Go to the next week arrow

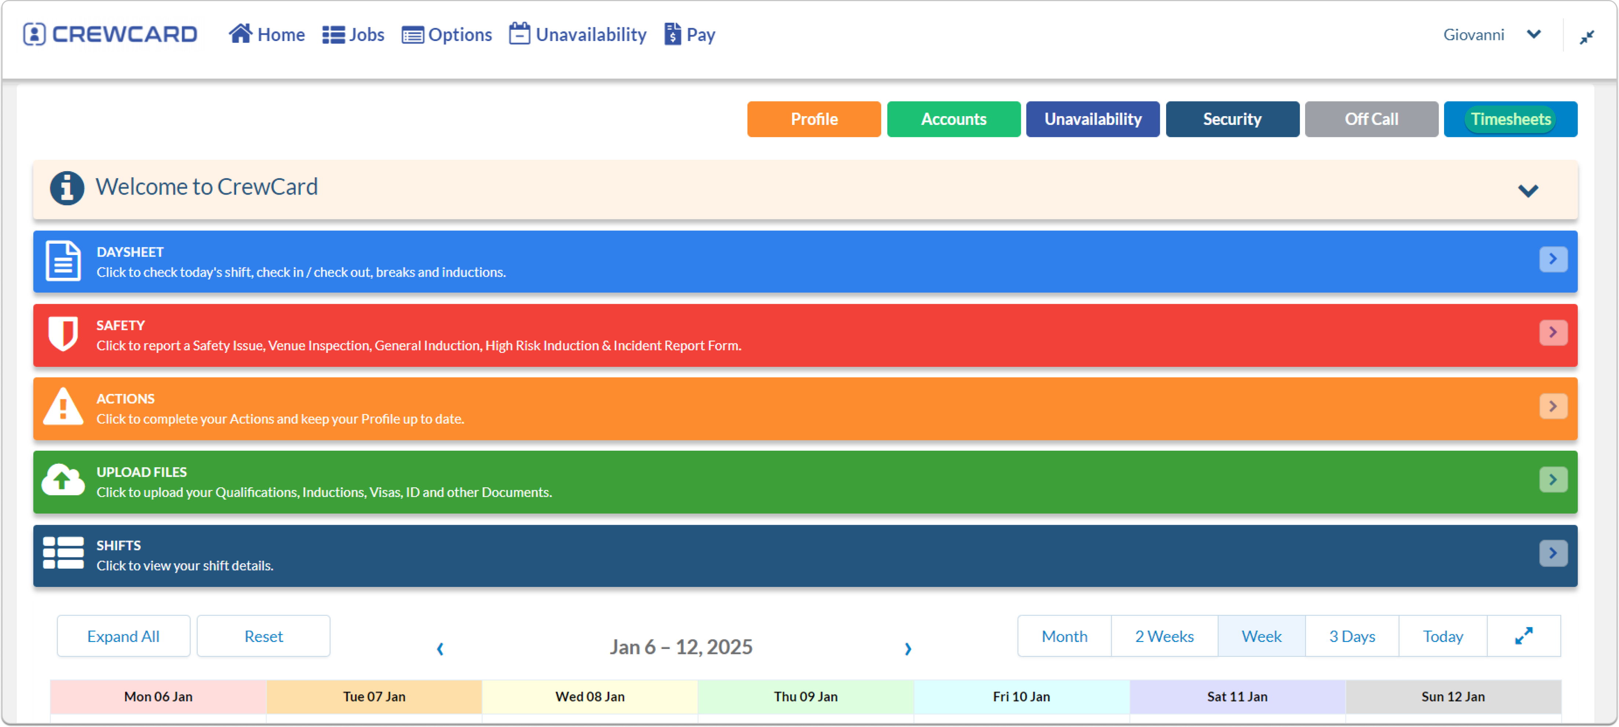click(x=908, y=649)
